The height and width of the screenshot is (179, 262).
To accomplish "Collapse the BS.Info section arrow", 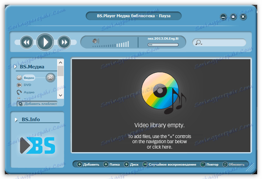I will point(16,120).
